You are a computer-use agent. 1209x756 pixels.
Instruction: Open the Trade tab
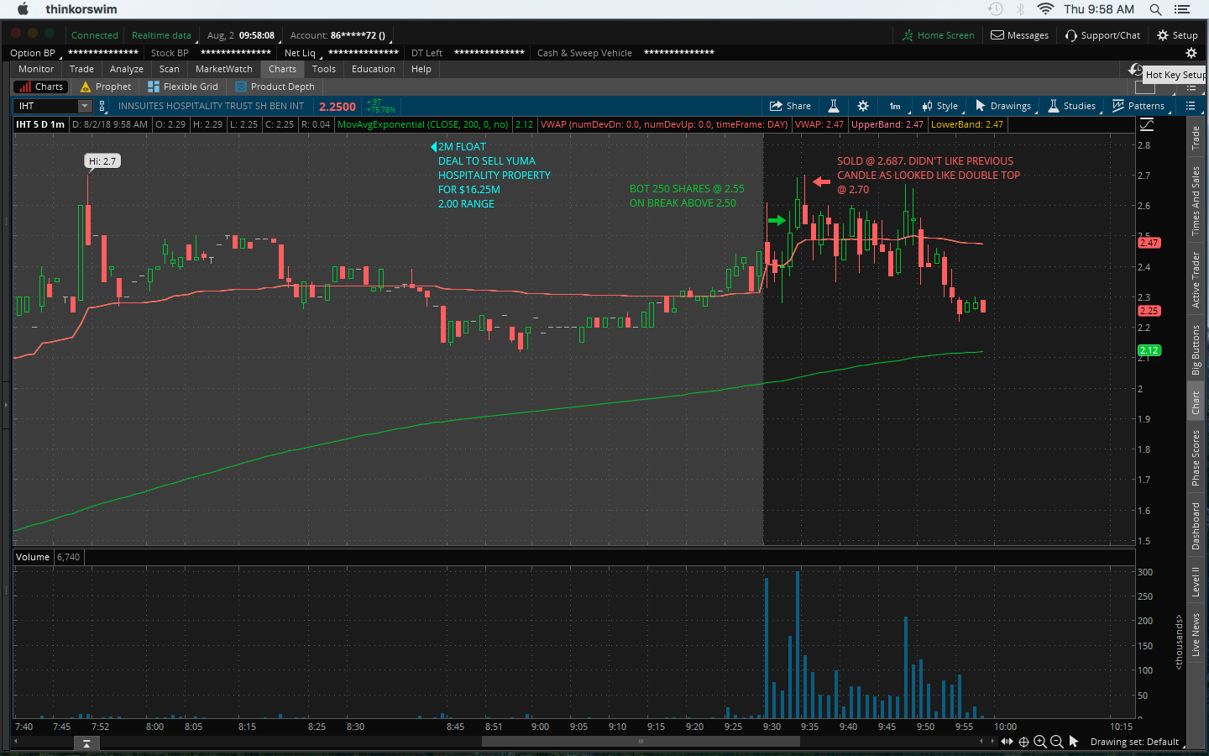(81, 69)
